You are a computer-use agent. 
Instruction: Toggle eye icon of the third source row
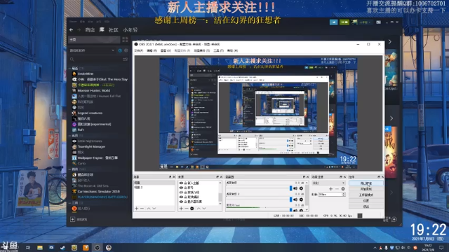click(x=181, y=192)
